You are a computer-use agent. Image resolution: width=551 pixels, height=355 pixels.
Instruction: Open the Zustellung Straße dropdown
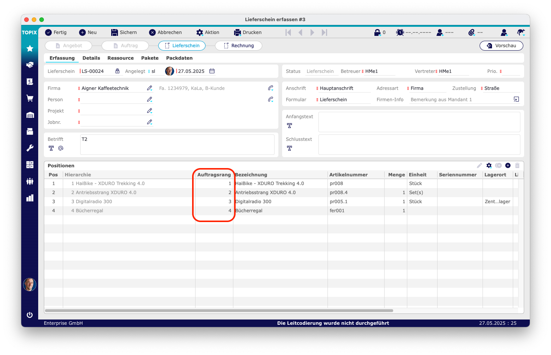click(500, 88)
